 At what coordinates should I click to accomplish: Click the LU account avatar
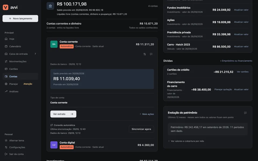[54, 145]
